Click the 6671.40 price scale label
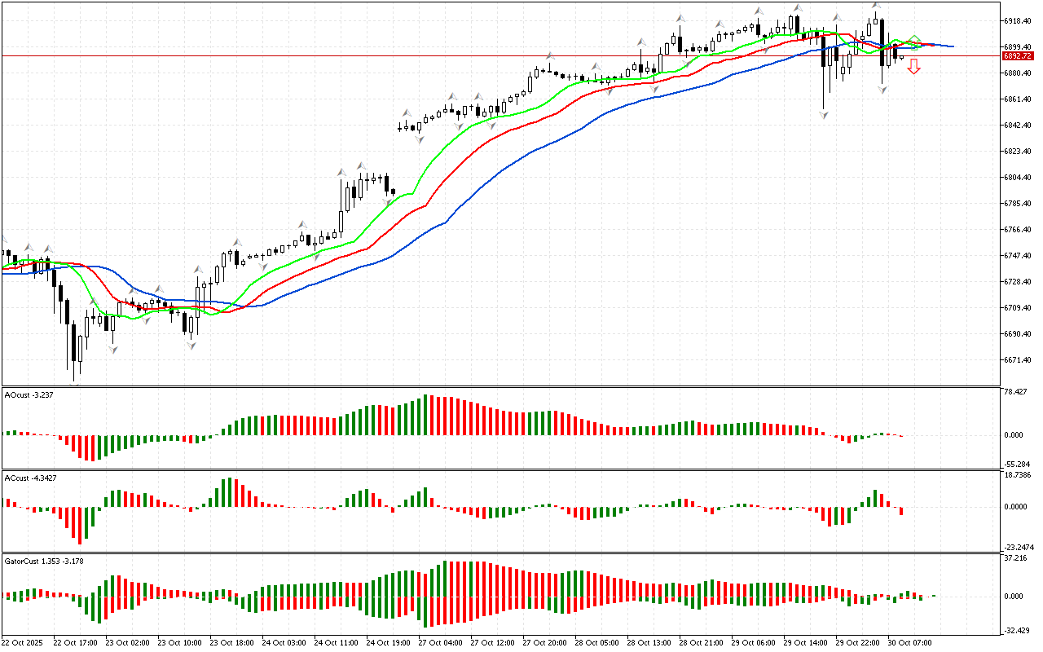Image resolution: width=1043 pixels, height=652 pixels. [1019, 359]
